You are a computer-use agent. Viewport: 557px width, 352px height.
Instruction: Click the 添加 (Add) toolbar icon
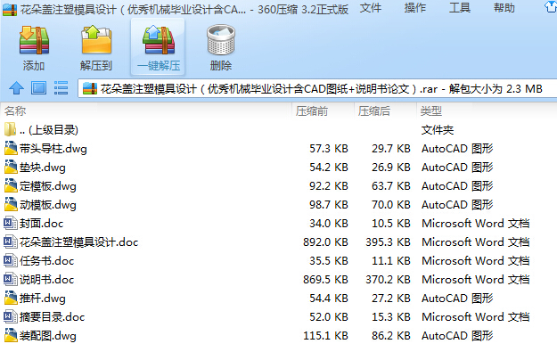coord(34,40)
